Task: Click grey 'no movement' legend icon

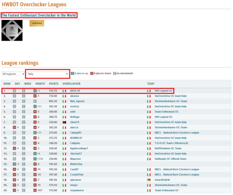Action: (x=115, y=73)
